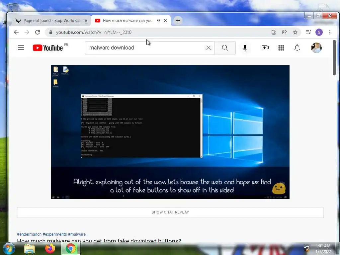Image resolution: width=340 pixels, height=255 pixels.
Task: Open the media controls icon in Chrome toolbar
Action: 308,32
